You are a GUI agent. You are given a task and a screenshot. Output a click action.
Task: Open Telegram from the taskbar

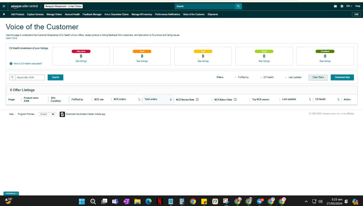[260, 201]
